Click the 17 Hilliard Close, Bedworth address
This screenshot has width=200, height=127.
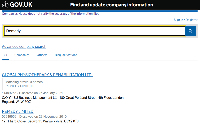[x=40, y=121]
